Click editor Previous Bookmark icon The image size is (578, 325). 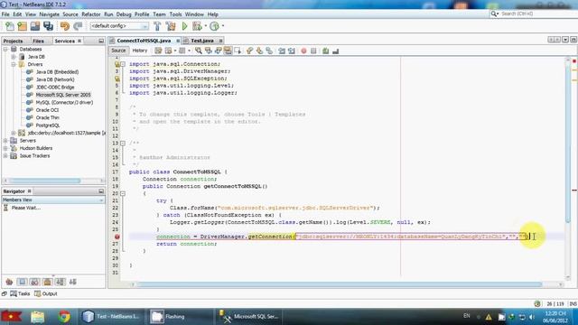coord(249,51)
